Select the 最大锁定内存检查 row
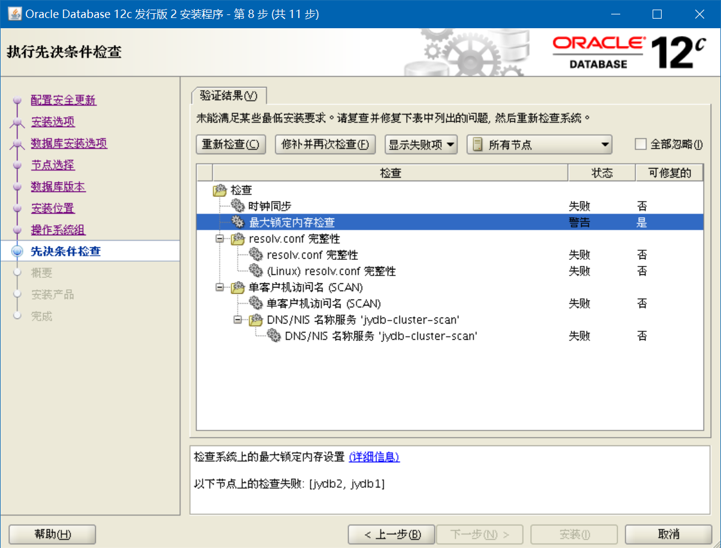Screen dimensions: 721x548 click(450, 222)
